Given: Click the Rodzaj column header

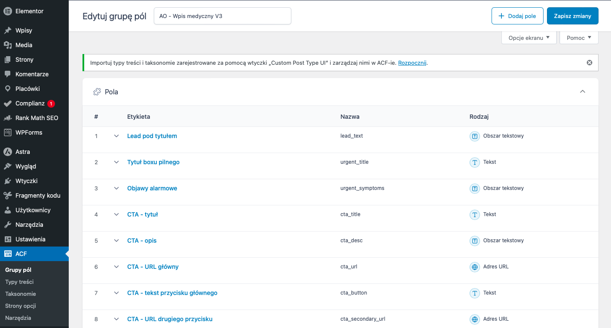Looking at the screenshot, I should pos(479,117).
